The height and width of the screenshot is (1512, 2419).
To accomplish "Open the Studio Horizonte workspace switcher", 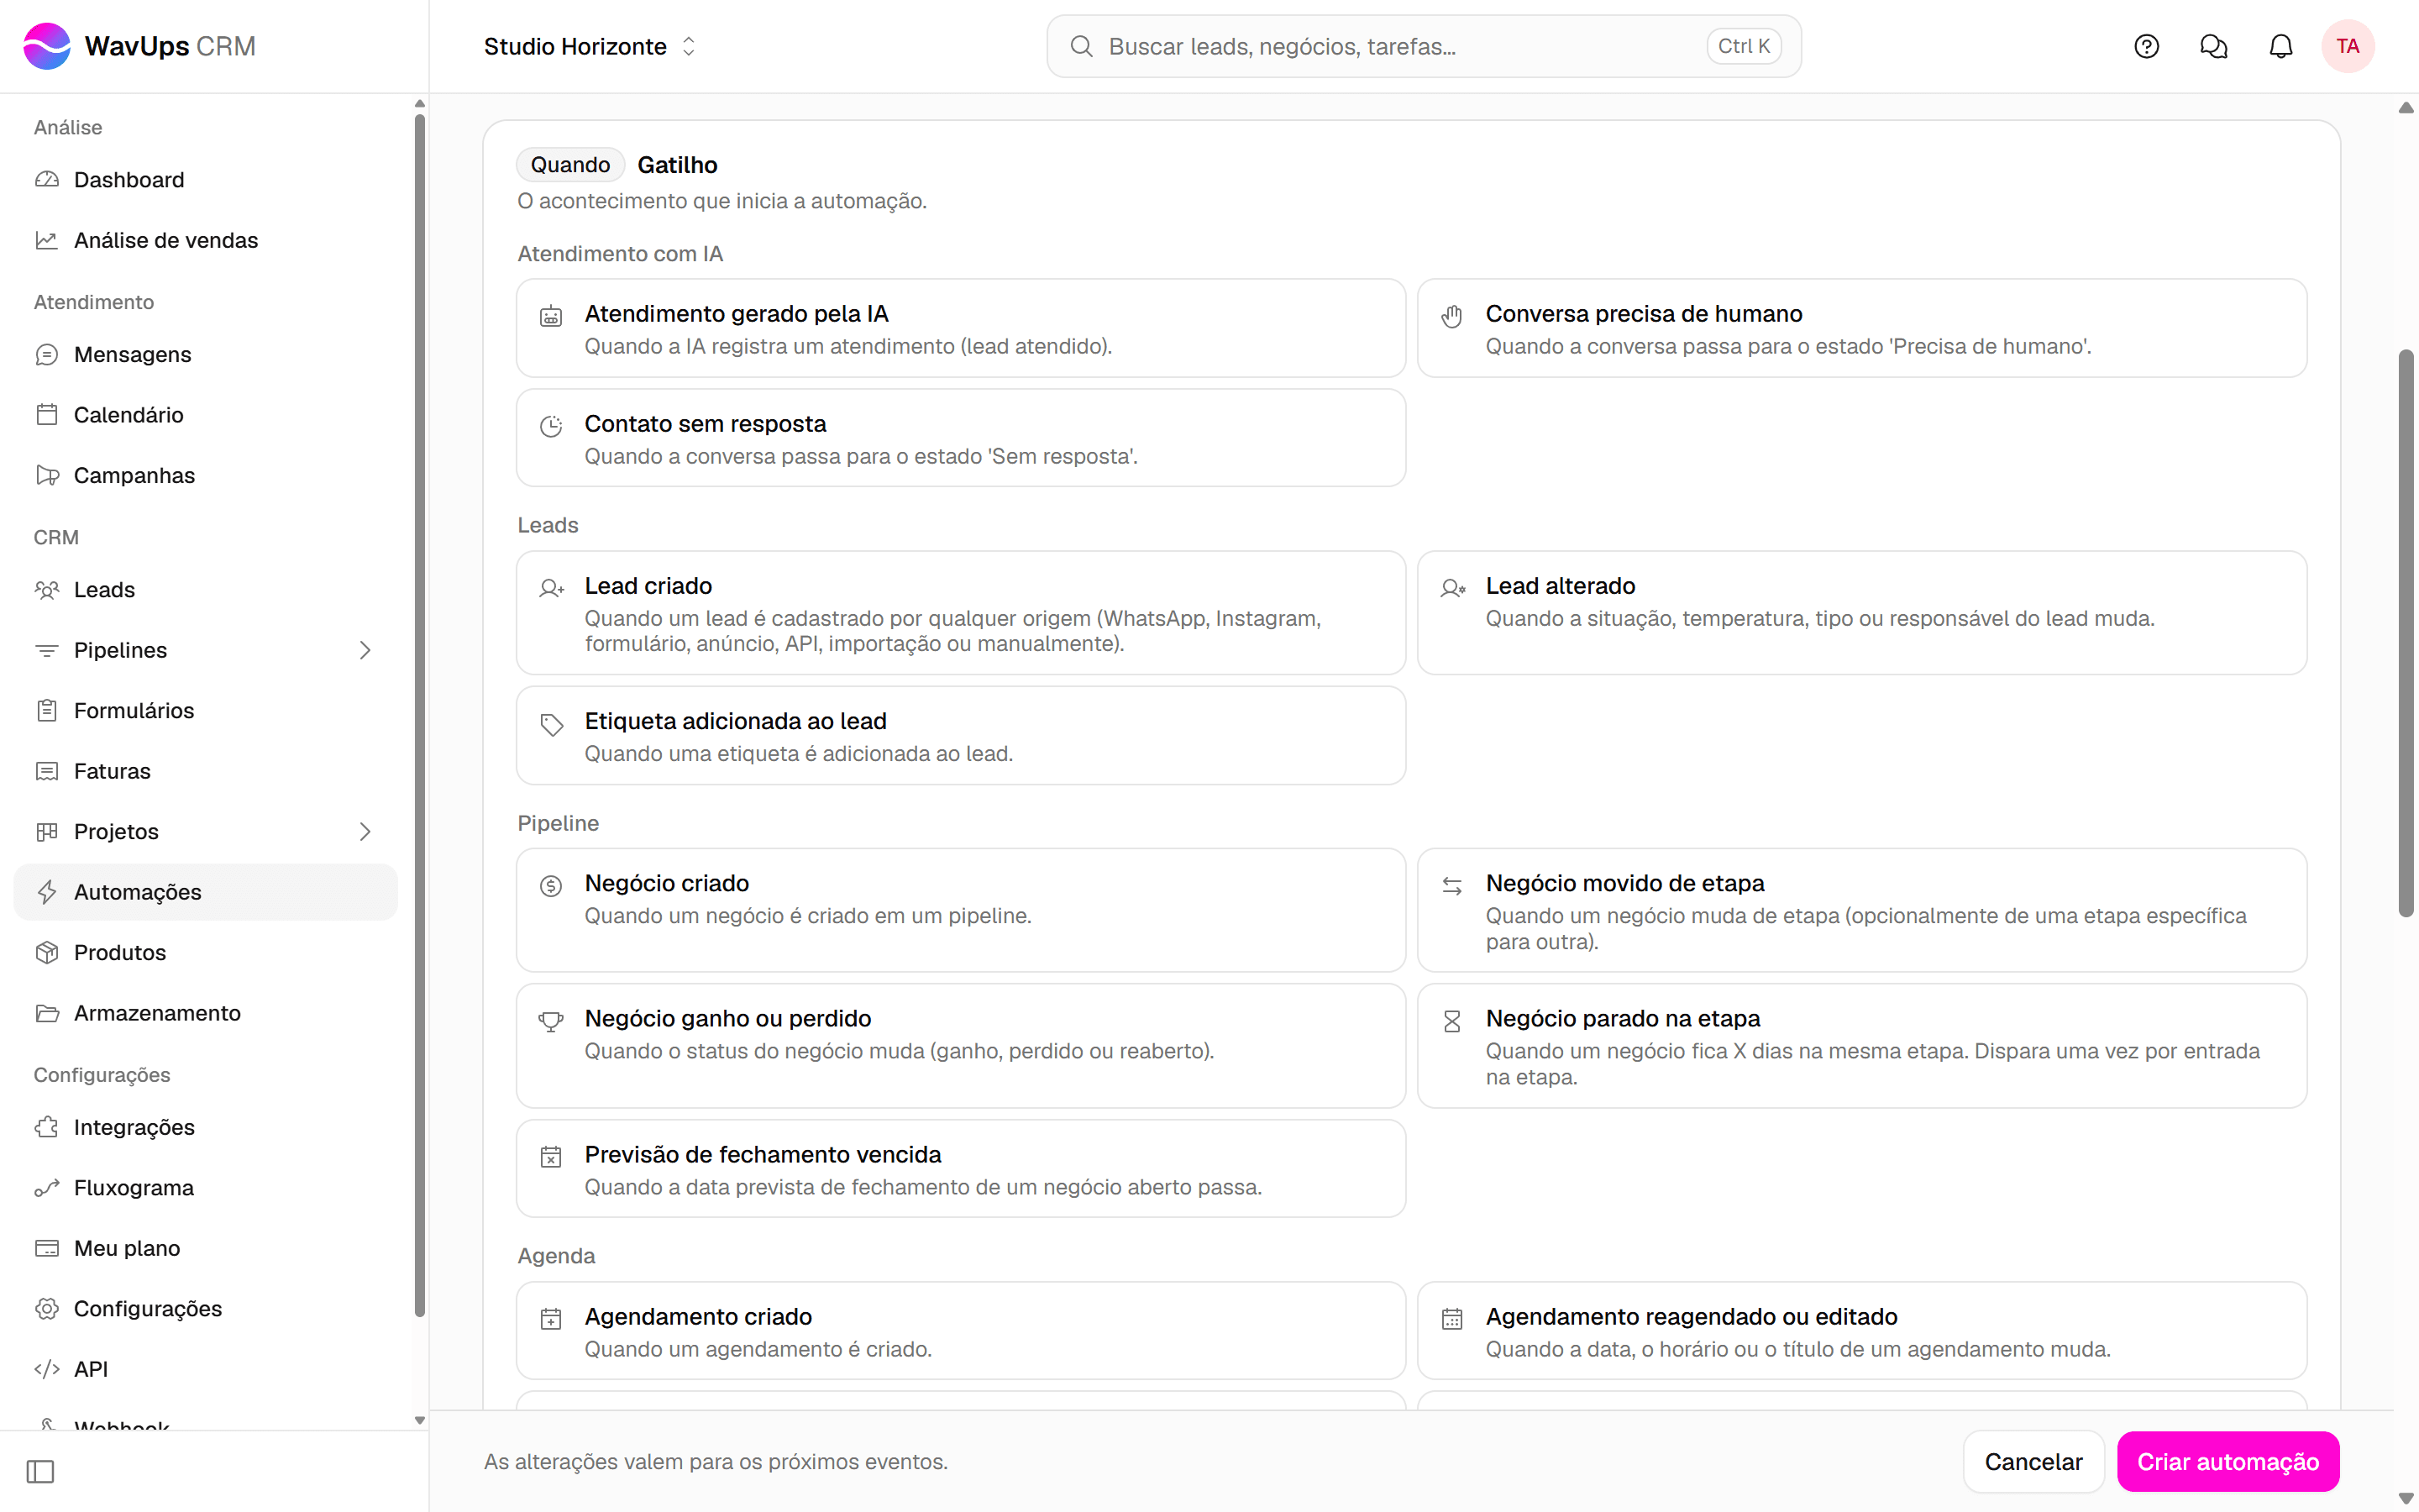I will point(590,46).
